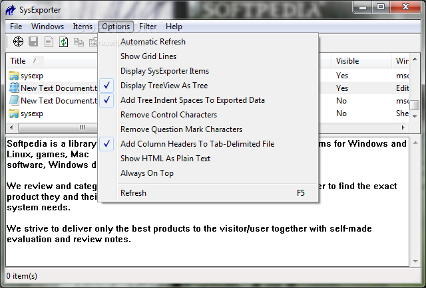Close the open Options menu

[x=116, y=27]
